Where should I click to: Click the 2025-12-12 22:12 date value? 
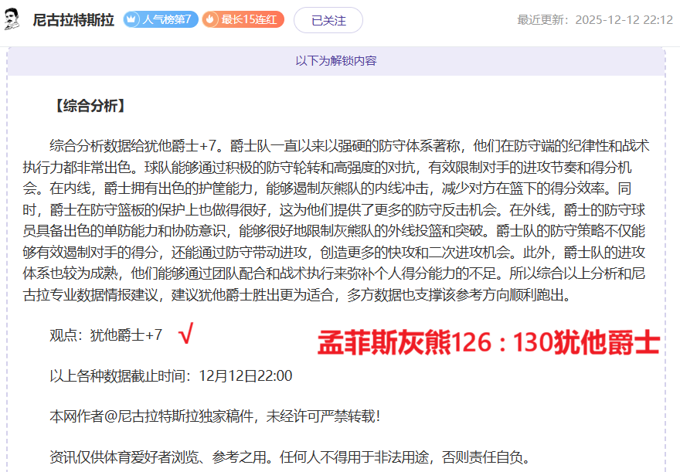pos(624,20)
